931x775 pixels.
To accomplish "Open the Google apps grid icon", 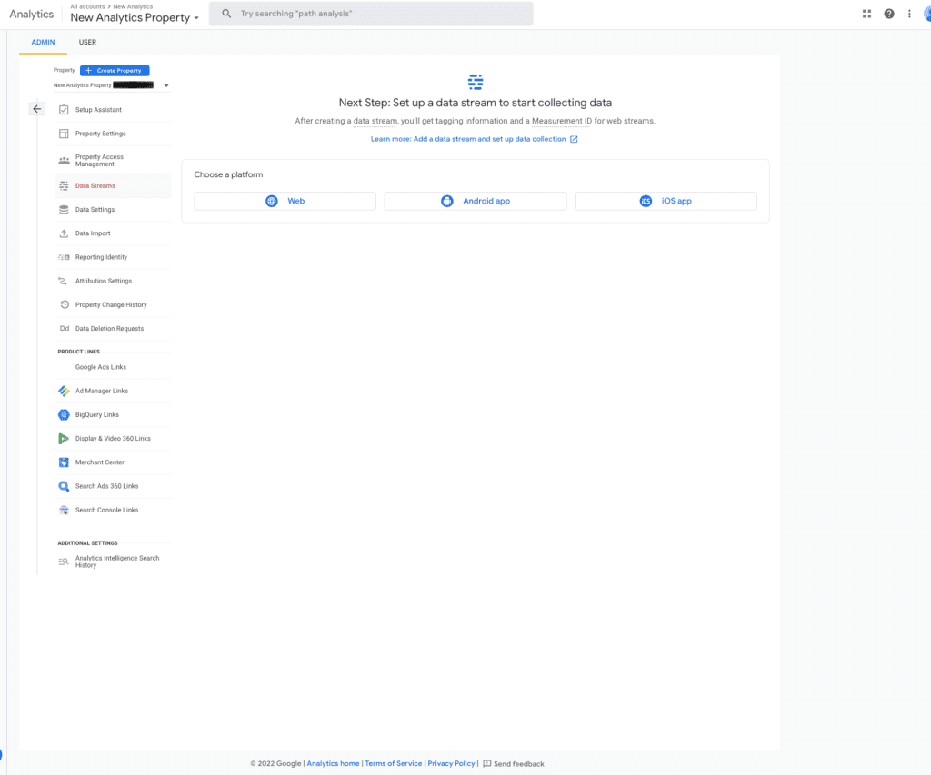I will 866,13.
